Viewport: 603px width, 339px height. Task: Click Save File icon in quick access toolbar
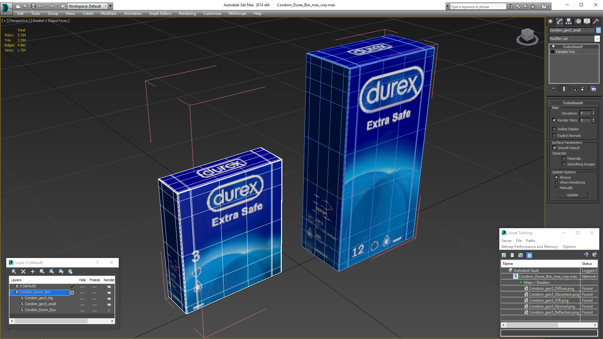pos(33,6)
